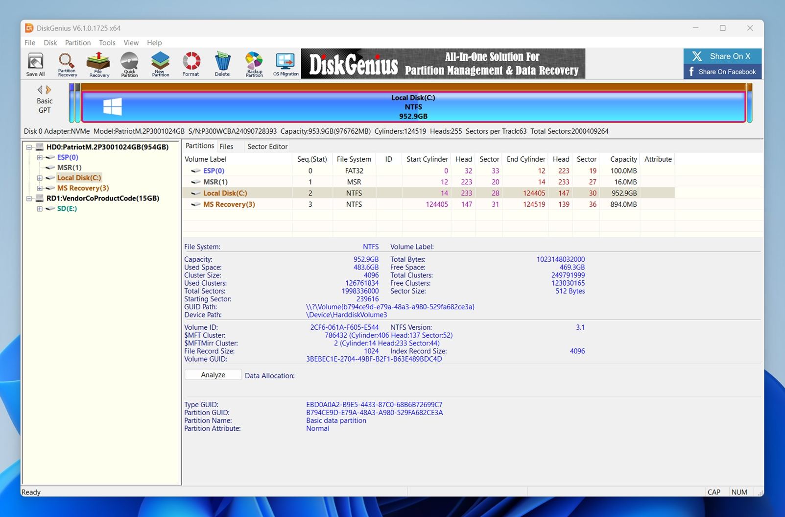Viewport: 785px width, 517px height.
Task: Click the DiskGenius logo banner
Action: pyautogui.click(x=441, y=64)
